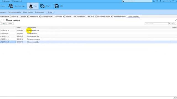Open the history clock icon

tap(157, 1)
